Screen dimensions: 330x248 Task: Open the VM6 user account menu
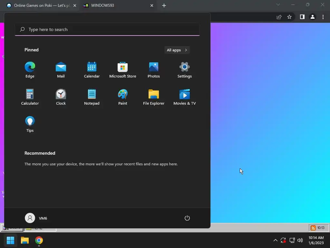pos(36,218)
